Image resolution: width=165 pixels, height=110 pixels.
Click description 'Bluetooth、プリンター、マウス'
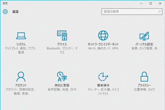(x=62, y=50)
